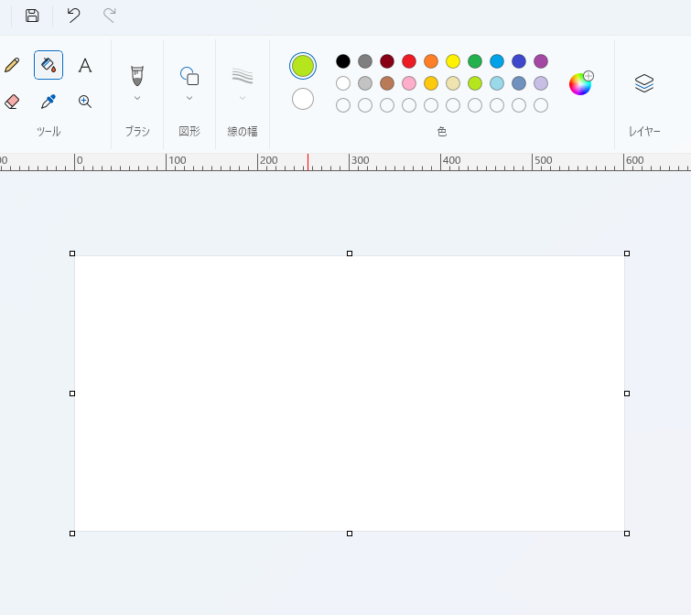
Task: Choose light yellow cream from the palette
Action: [453, 83]
